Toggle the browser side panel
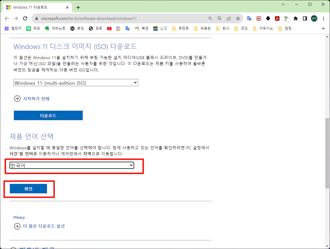330x249 pixels. click(x=305, y=18)
